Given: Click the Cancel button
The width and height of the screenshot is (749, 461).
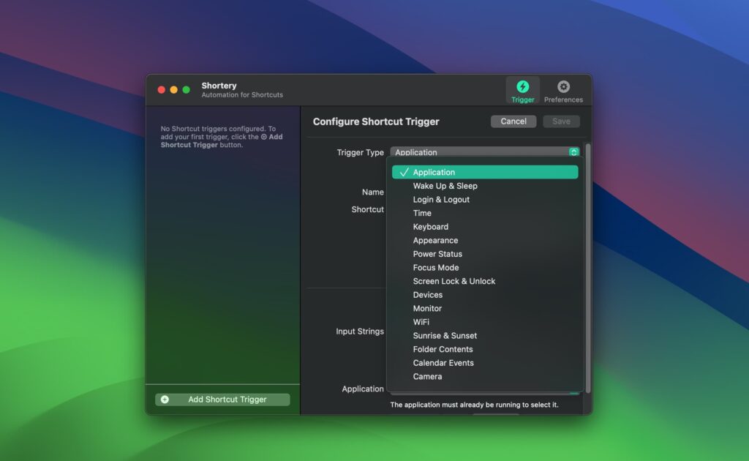Looking at the screenshot, I should [513, 121].
